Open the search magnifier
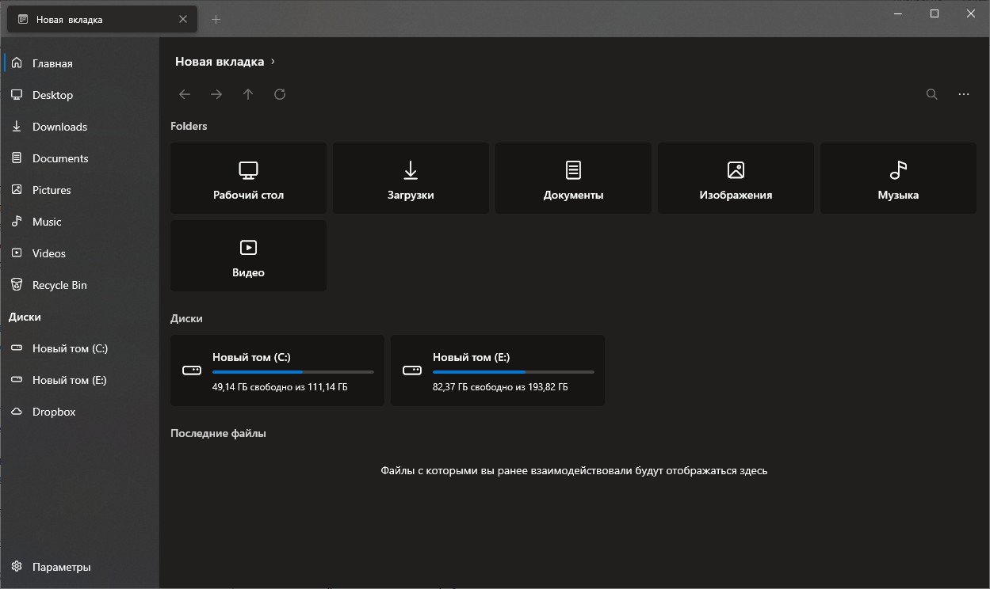This screenshot has height=589, width=990. (x=932, y=94)
